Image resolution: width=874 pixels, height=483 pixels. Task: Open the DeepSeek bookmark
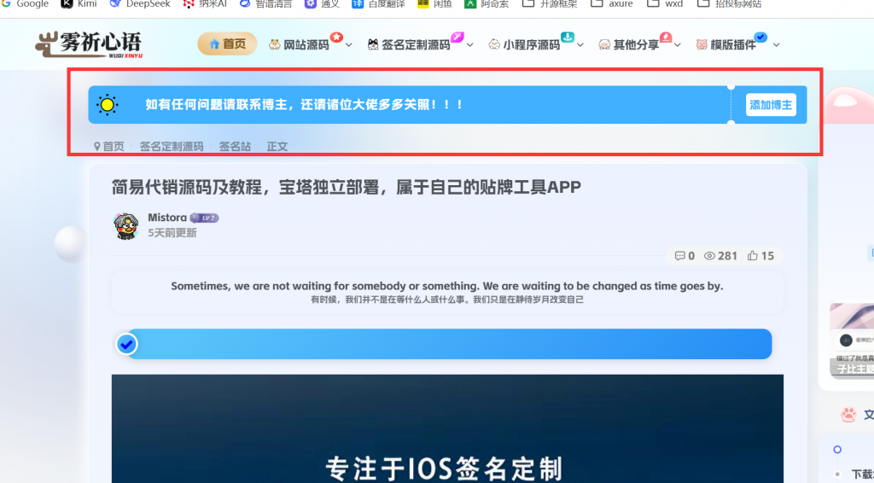click(x=140, y=4)
